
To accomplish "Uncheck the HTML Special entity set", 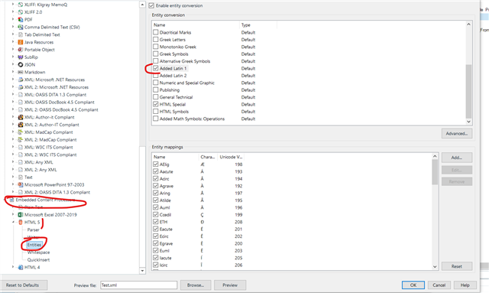I will [156, 104].
